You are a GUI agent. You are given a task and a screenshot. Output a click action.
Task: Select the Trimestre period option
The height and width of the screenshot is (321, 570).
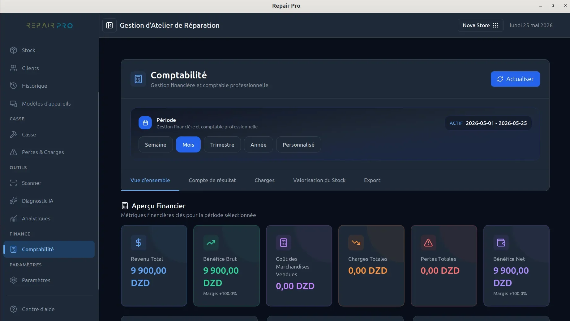[222, 144]
